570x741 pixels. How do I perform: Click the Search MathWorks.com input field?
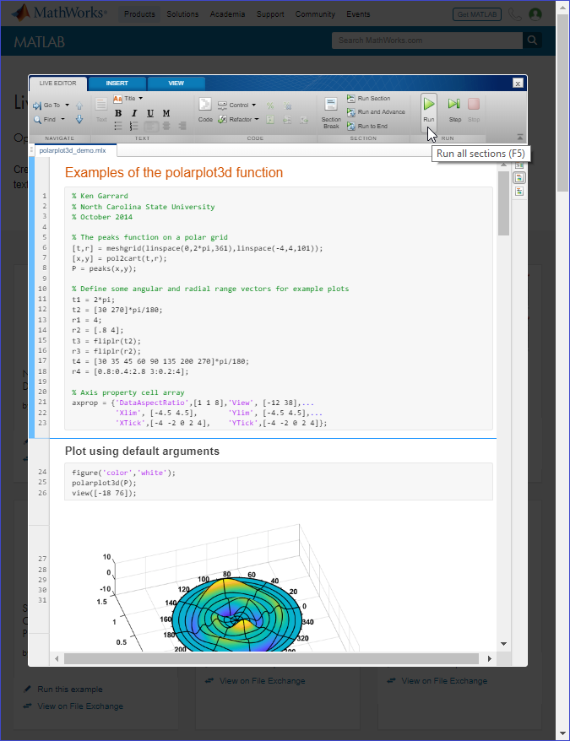[x=426, y=40]
